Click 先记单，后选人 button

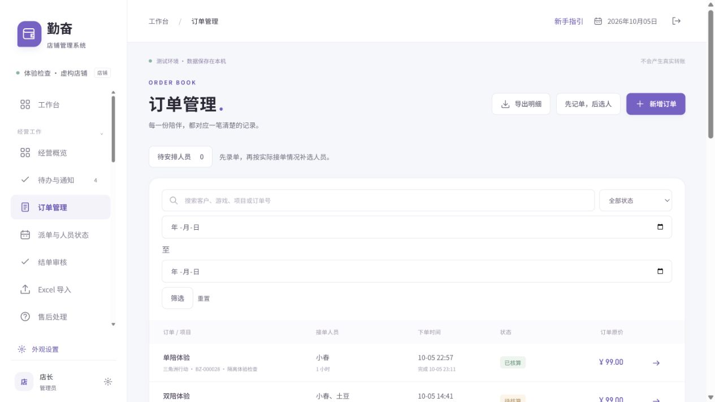coord(588,104)
